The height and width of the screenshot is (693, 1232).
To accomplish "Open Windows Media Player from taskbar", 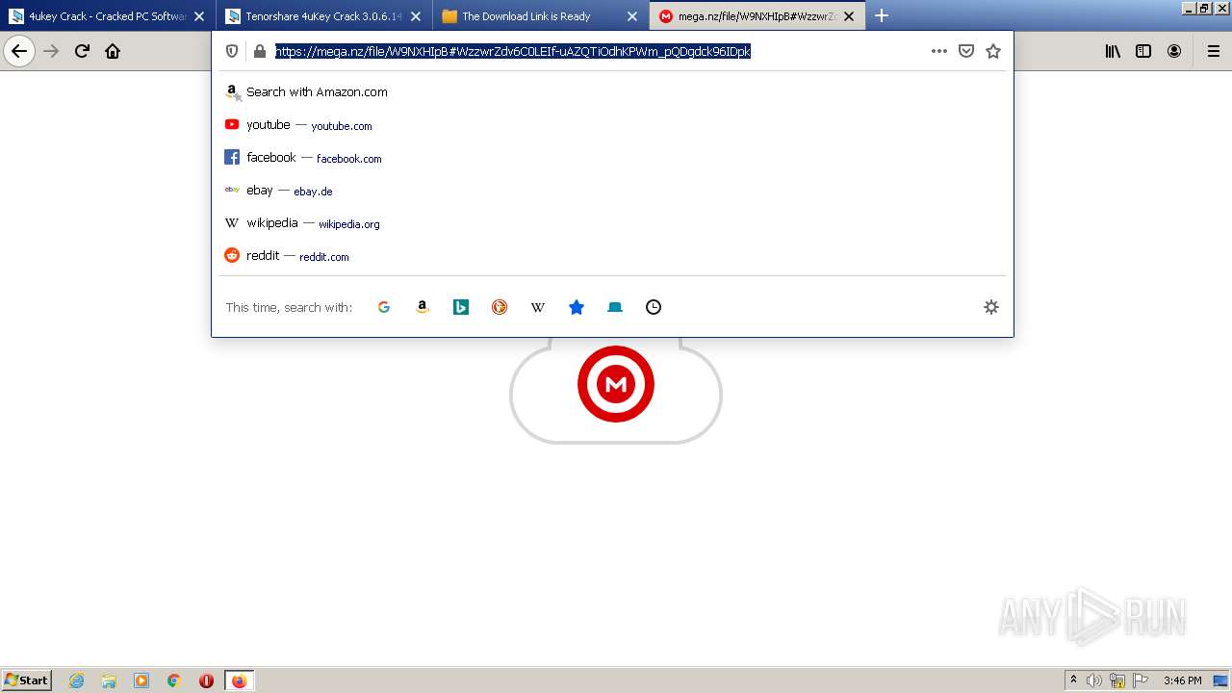I will (141, 680).
